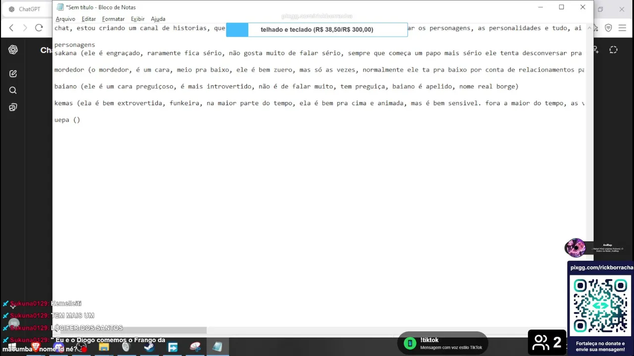This screenshot has width=634, height=356.
Task: Select the ChatGPT browser tab
Action: pos(27,9)
